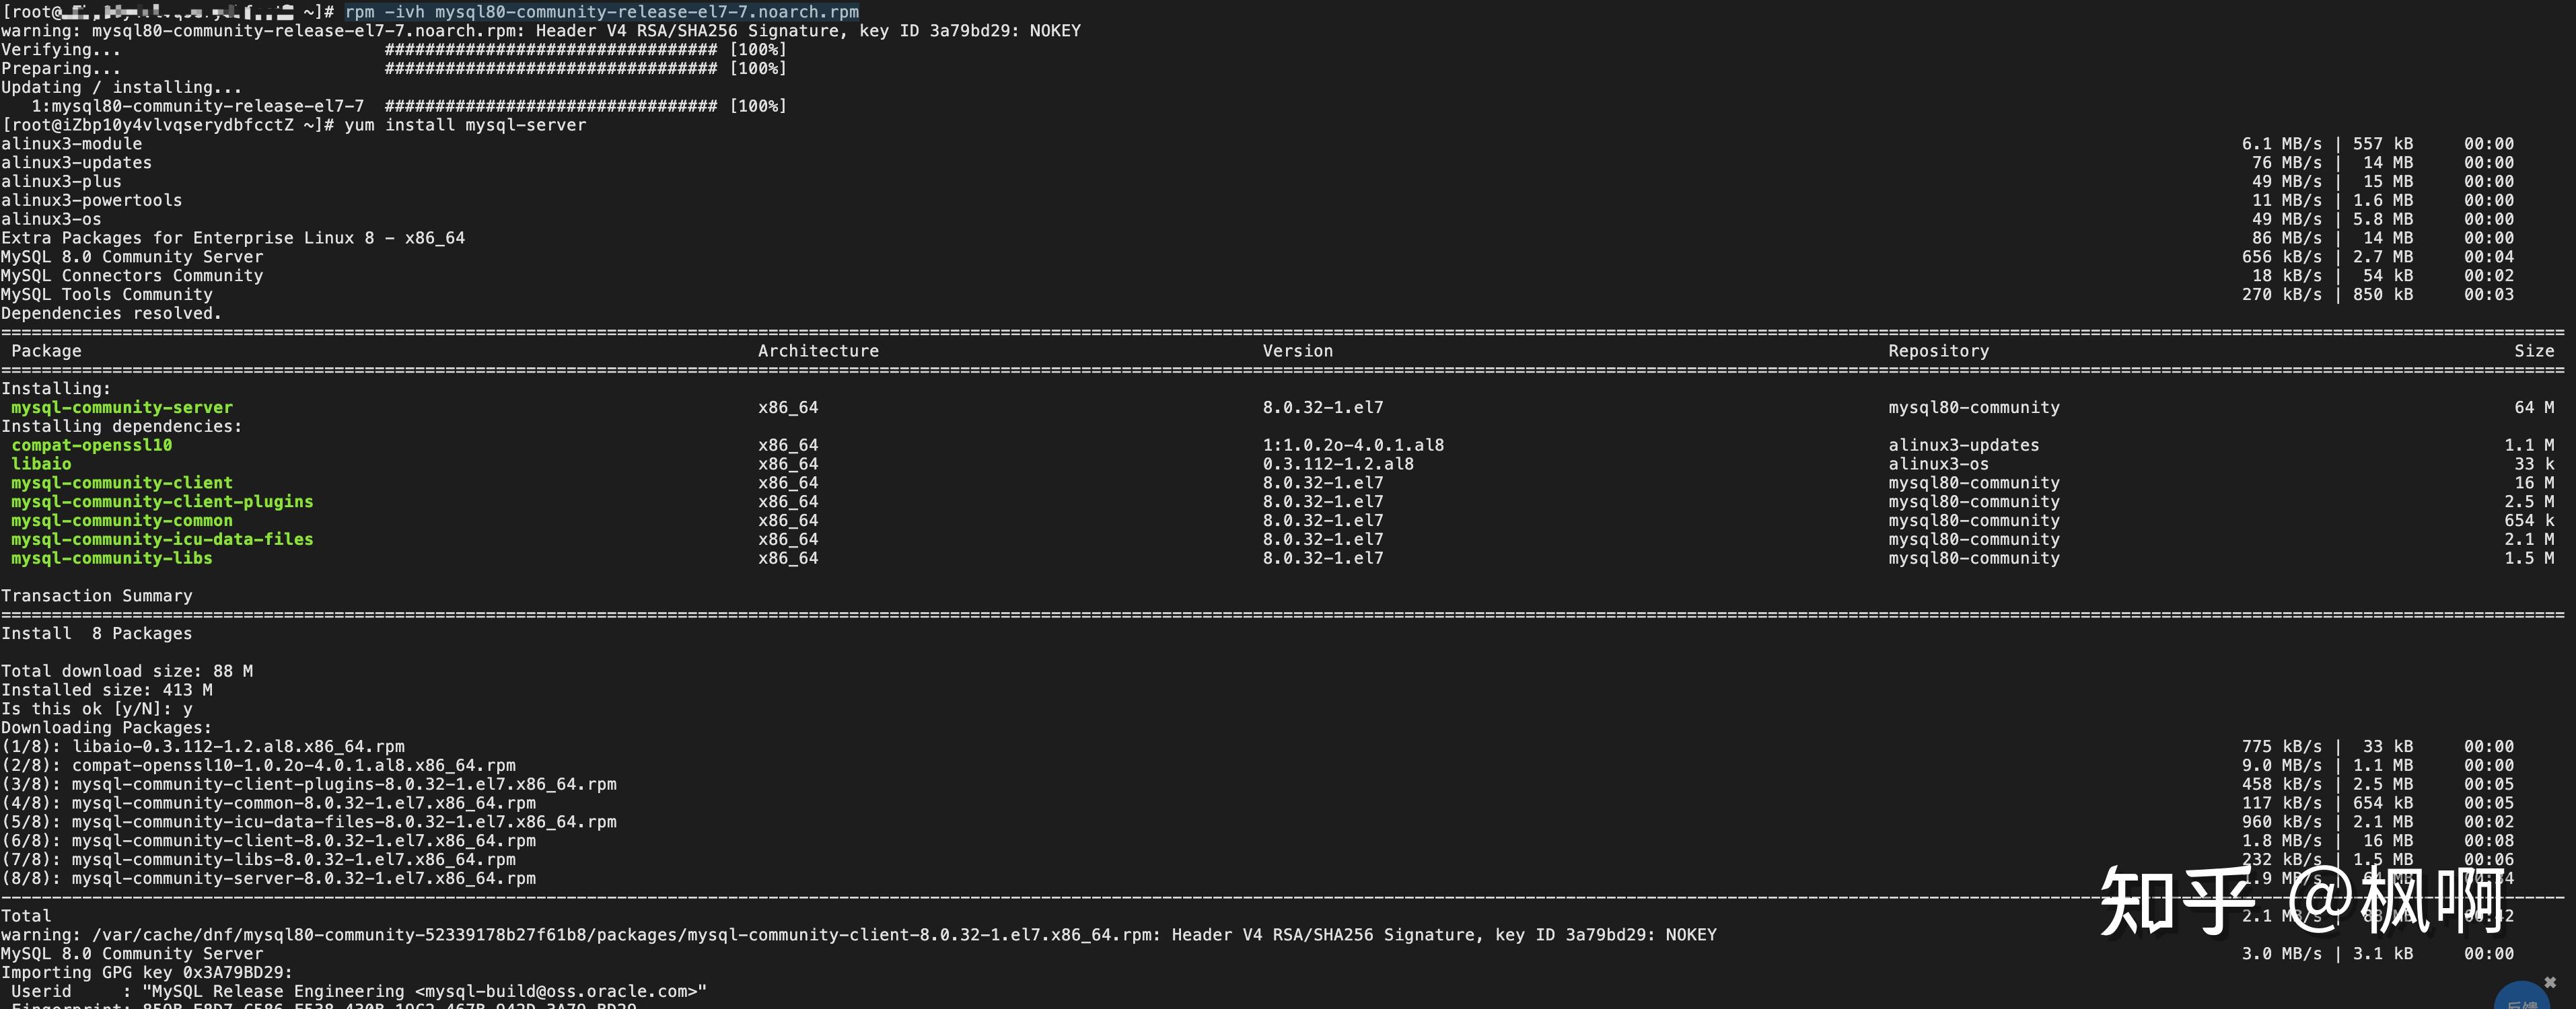Click the Importing GPG key 0x3A79BD29 line

tap(146, 972)
